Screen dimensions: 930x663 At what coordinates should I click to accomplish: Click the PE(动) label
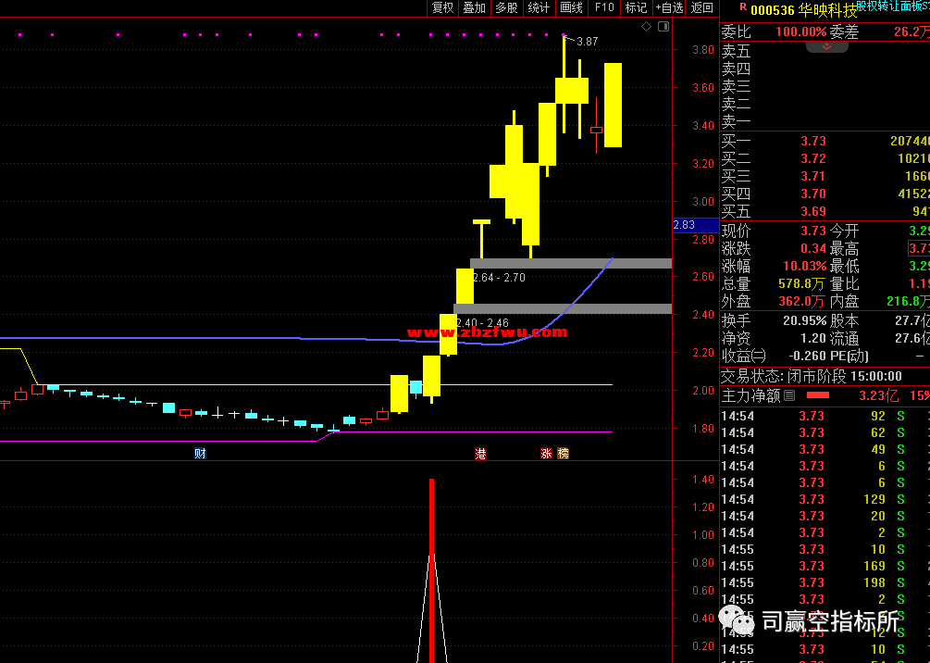(849, 357)
